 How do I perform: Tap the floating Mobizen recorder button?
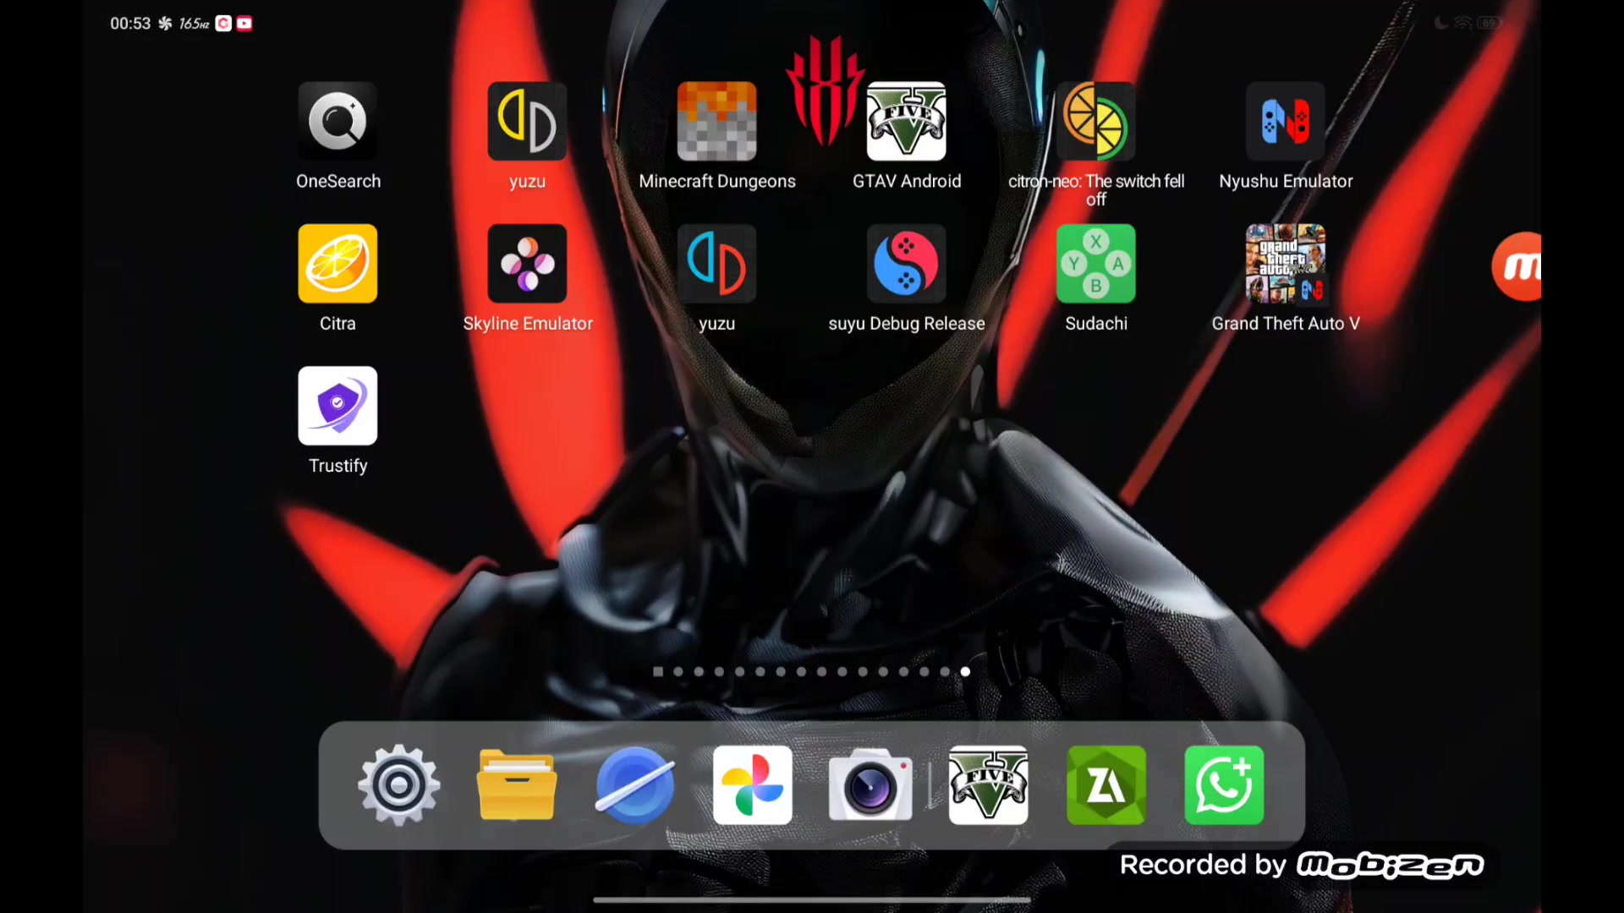1517,266
